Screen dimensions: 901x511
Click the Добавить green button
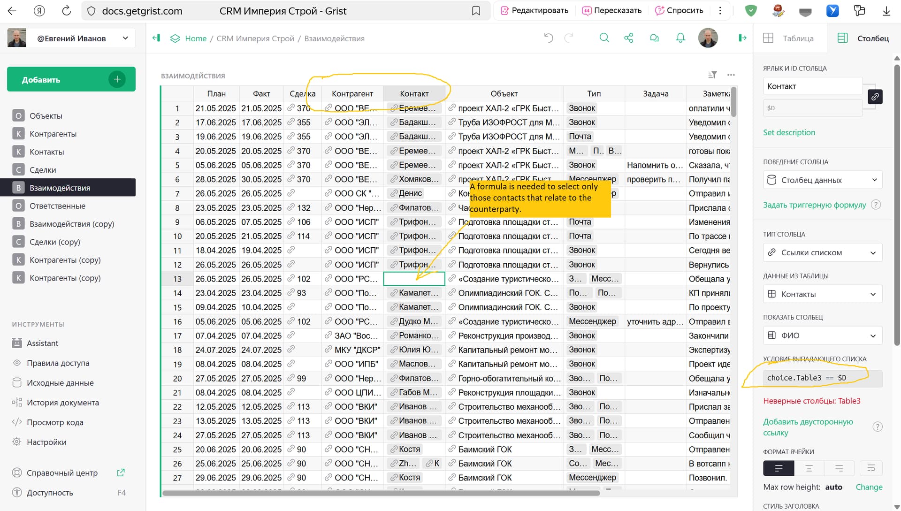click(x=71, y=79)
